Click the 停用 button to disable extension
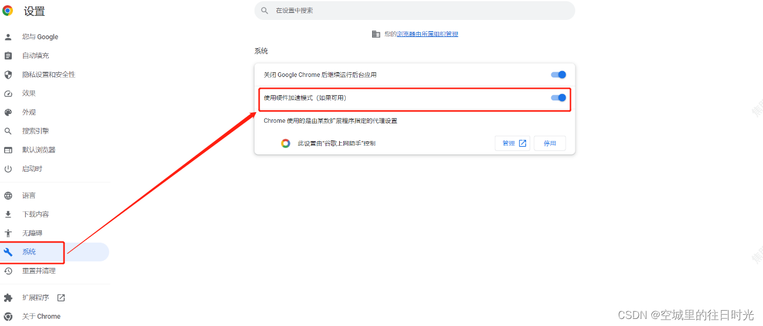 (550, 143)
